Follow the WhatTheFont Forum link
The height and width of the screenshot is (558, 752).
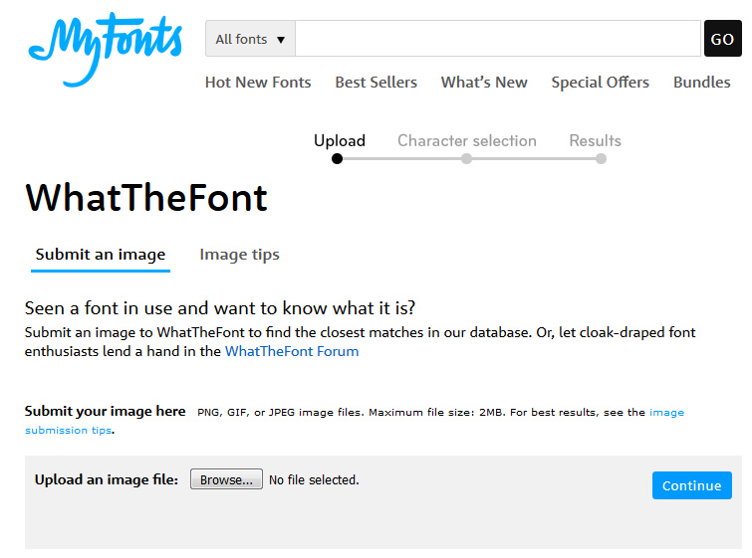point(292,351)
